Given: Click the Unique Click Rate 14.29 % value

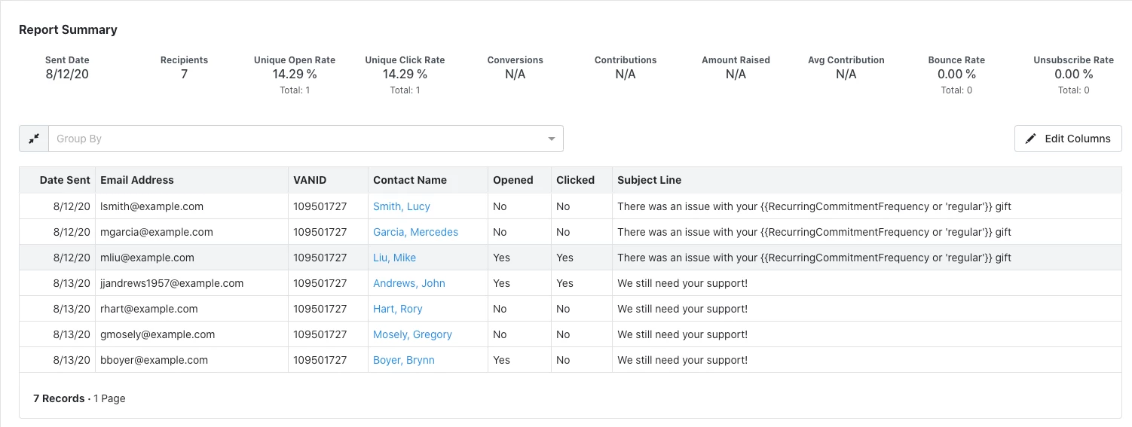Looking at the screenshot, I should pyautogui.click(x=405, y=74).
